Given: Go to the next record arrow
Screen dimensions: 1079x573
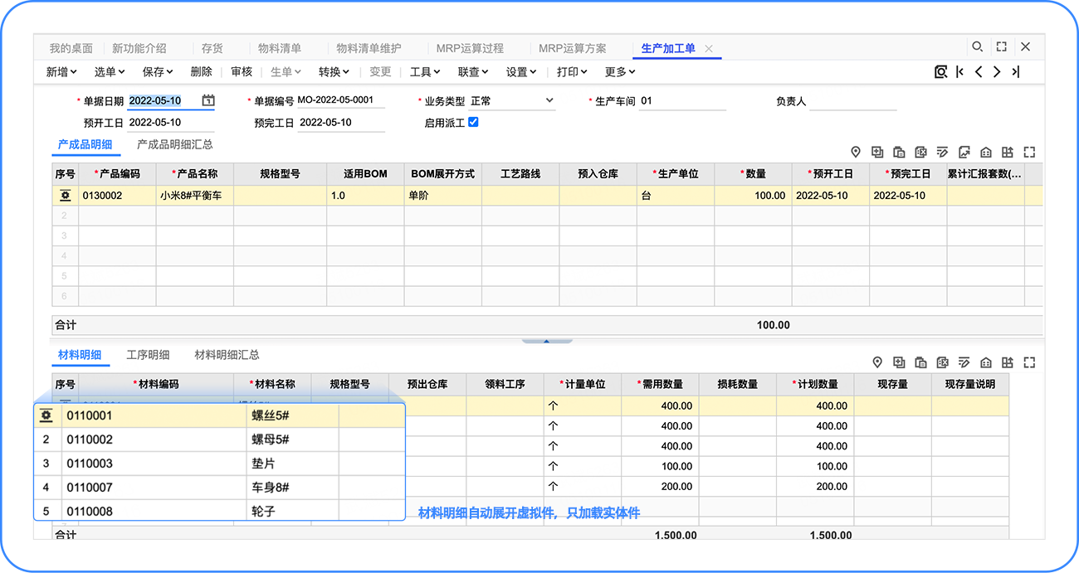Looking at the screenshot, I should [997, 72].
